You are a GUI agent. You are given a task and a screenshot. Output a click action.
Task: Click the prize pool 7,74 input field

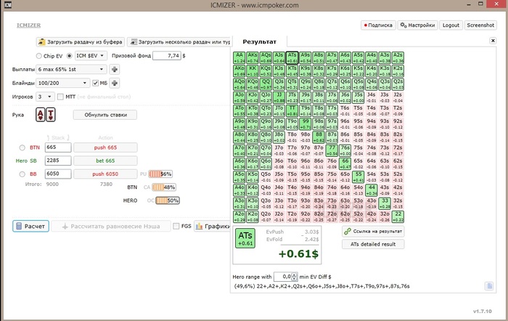coord(166,56)
